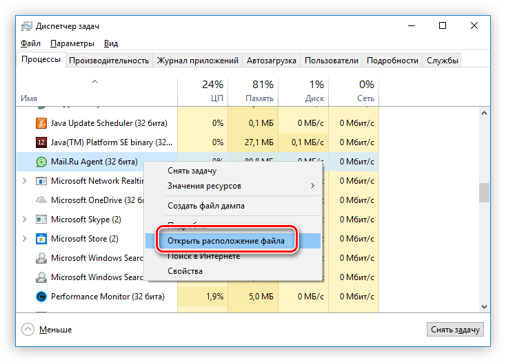Switch to the Автозагрузка tab

point(272,61)
